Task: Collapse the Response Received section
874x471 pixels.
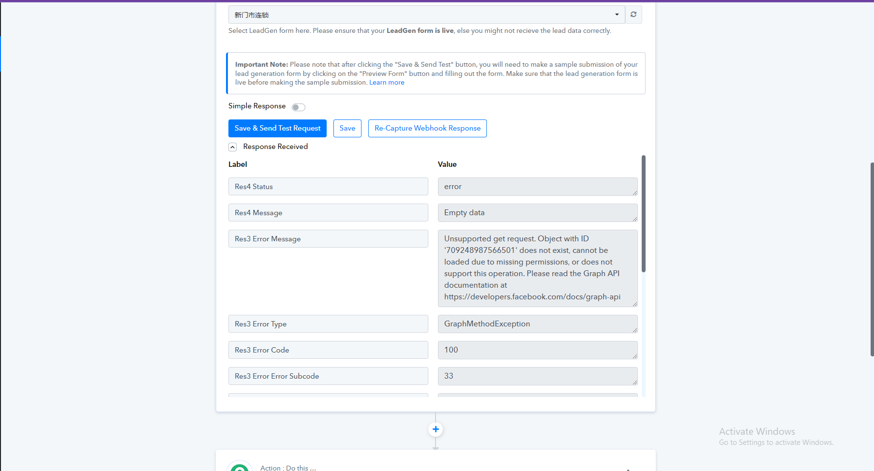Action: coord(233,147)
